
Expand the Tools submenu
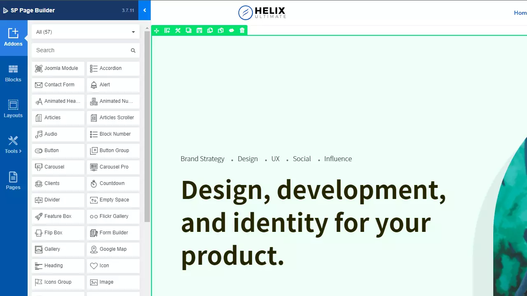13,145
